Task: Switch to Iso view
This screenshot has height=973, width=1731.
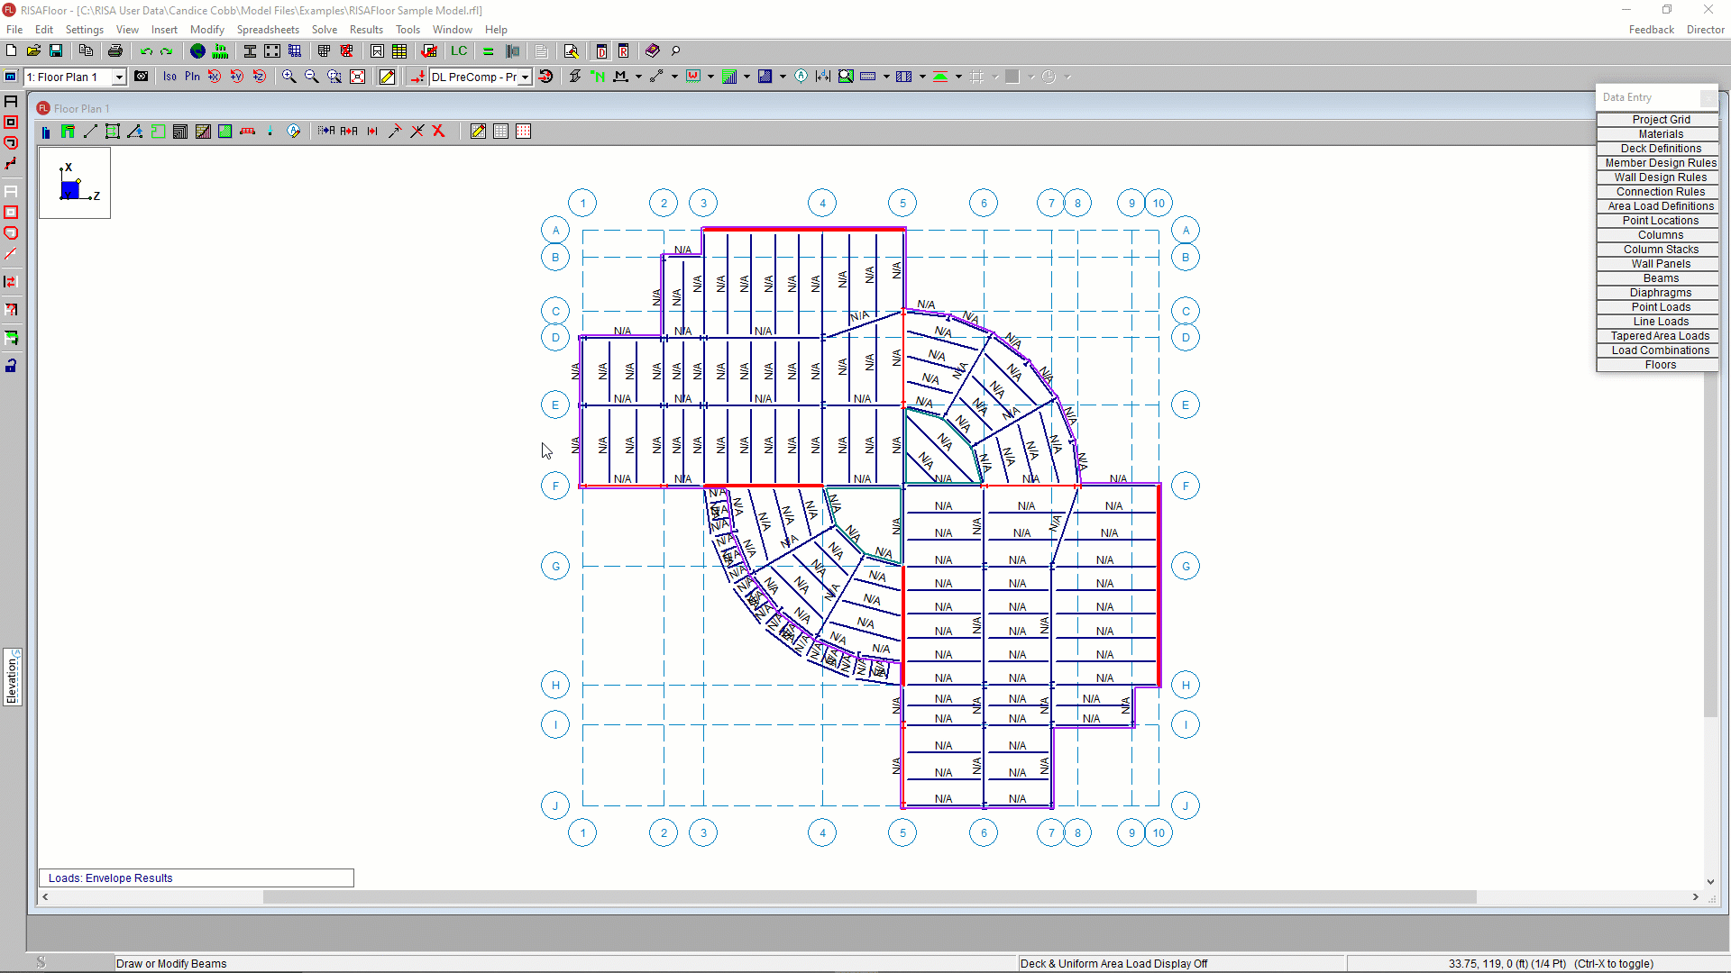Action: click(169, 77)
